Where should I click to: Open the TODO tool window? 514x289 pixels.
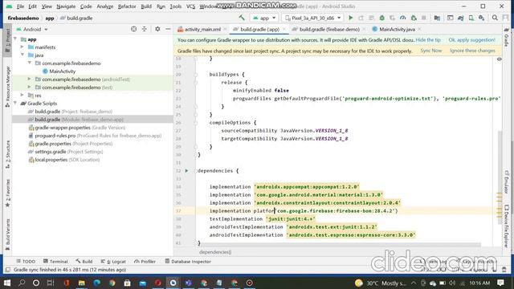pyautogui.click(x=26, y=261)
